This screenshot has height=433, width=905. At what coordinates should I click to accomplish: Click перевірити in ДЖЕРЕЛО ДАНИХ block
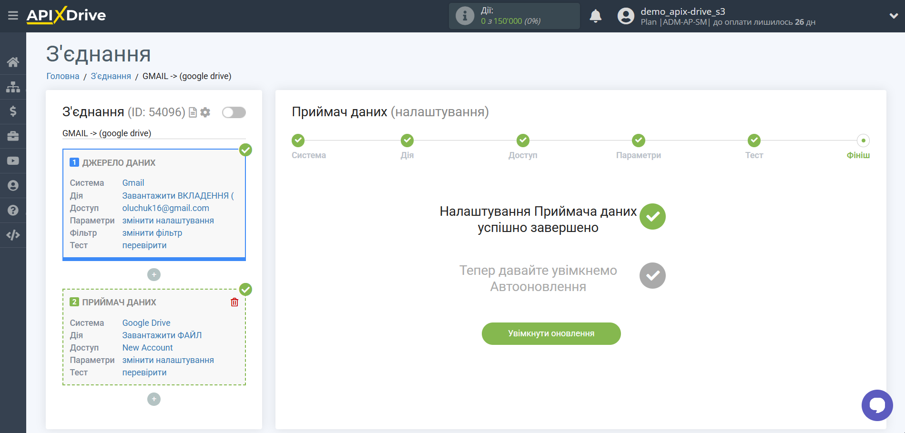[144, 245]
